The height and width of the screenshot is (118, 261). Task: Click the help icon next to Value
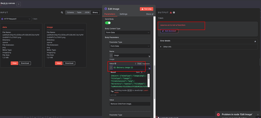click(115, 63)
